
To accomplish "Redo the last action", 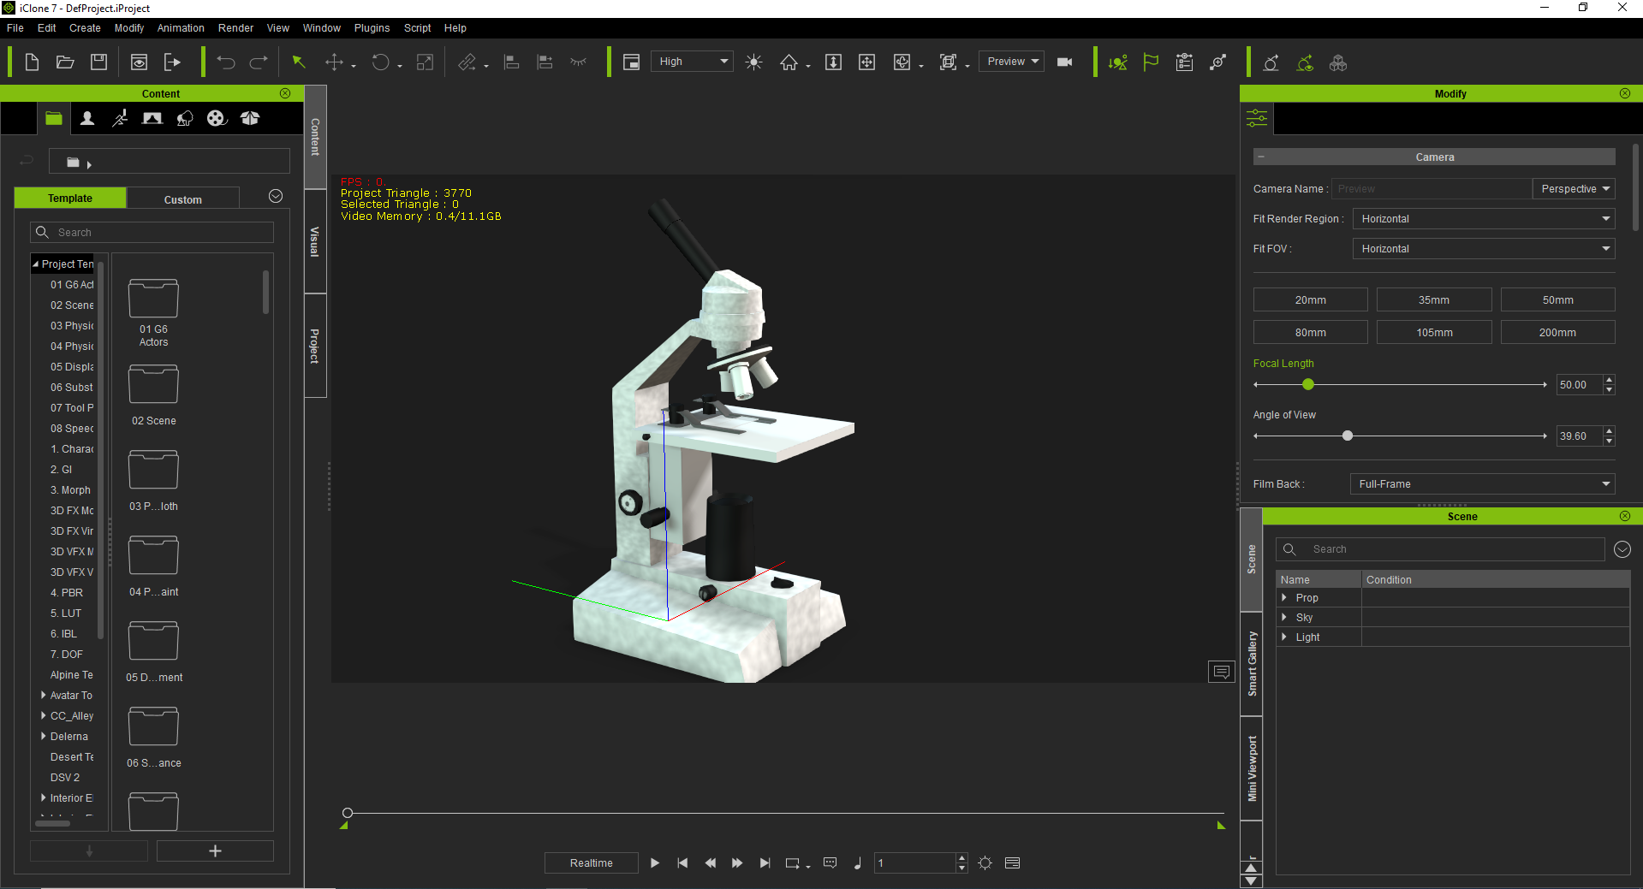I will pyautogui.click(x=259, y=62).
